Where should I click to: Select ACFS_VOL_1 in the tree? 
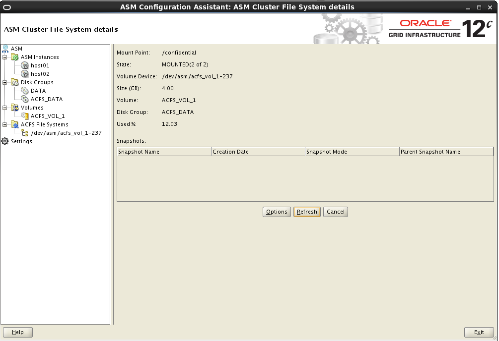point(48,116)
